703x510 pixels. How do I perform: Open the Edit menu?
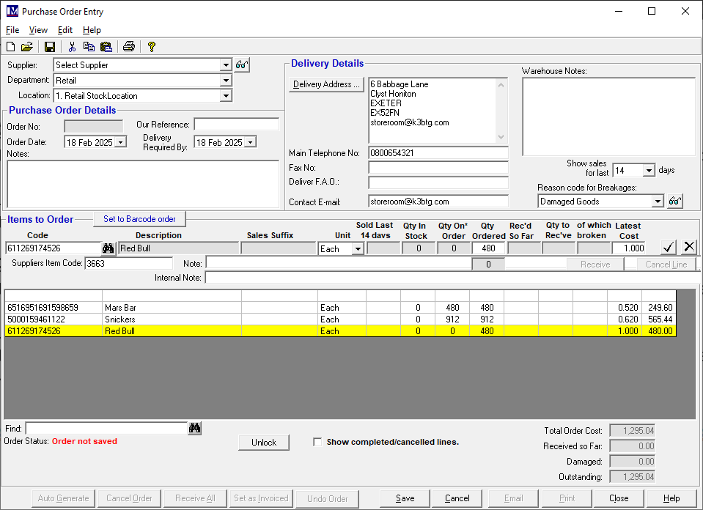pyautogui.click(x=65, y=30)
